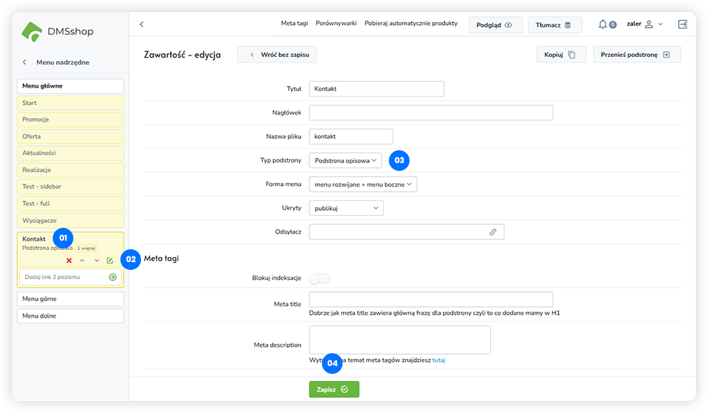708x413 pixels.
Task: Switch to the Meta tagi tab
Action: point(294,23)
